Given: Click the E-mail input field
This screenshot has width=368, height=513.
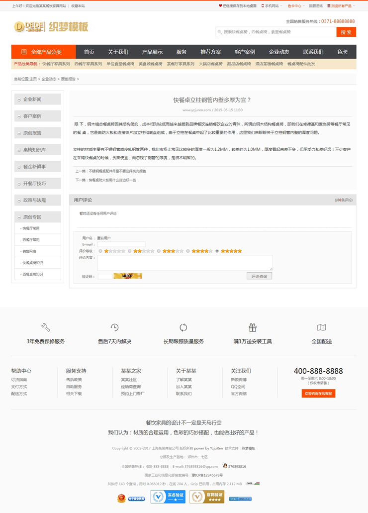Looking at the screenshot, I should (121, 244).
